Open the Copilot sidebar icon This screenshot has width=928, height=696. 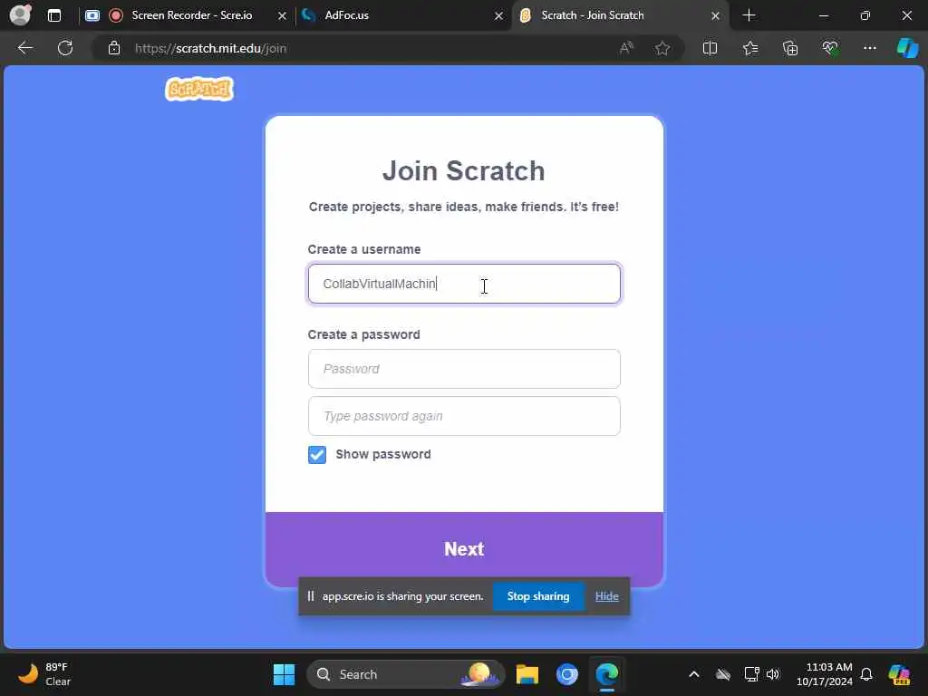[x=907, y=48]
